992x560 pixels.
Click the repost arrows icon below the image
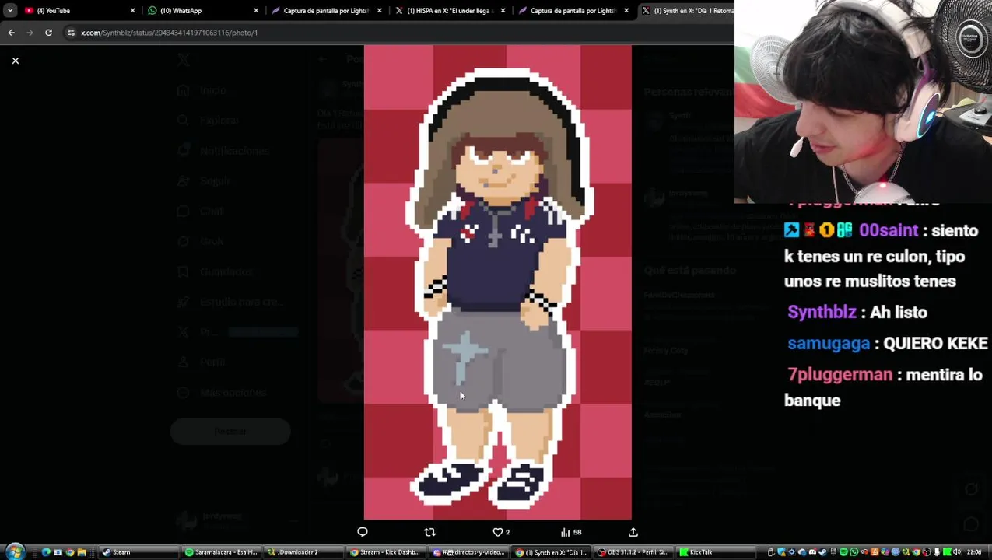(x=429, y=532)
